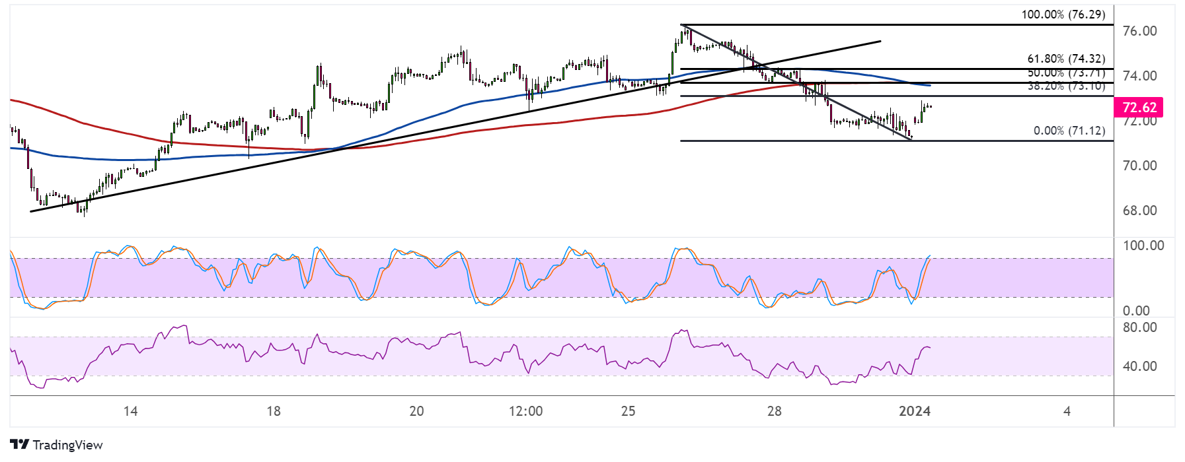Image resolution: width=1185 pixels, height=462 pixels.
Task: Click the 14 date label
Action: 131,411
